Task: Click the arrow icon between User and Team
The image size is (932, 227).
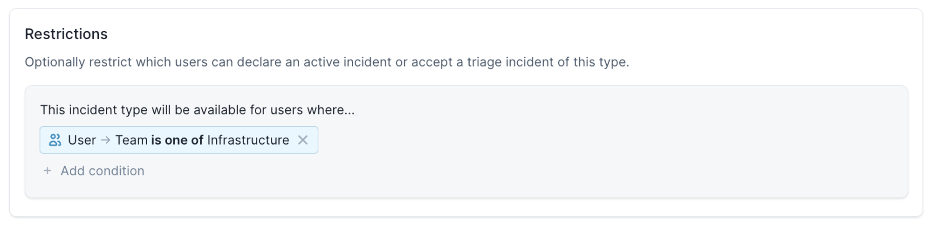Action: tap(106, 140)
